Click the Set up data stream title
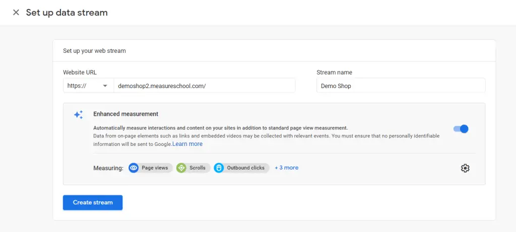 (x=67, y=13)
